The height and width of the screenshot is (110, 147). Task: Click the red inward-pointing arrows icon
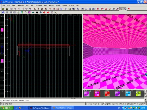coord(44,12)
